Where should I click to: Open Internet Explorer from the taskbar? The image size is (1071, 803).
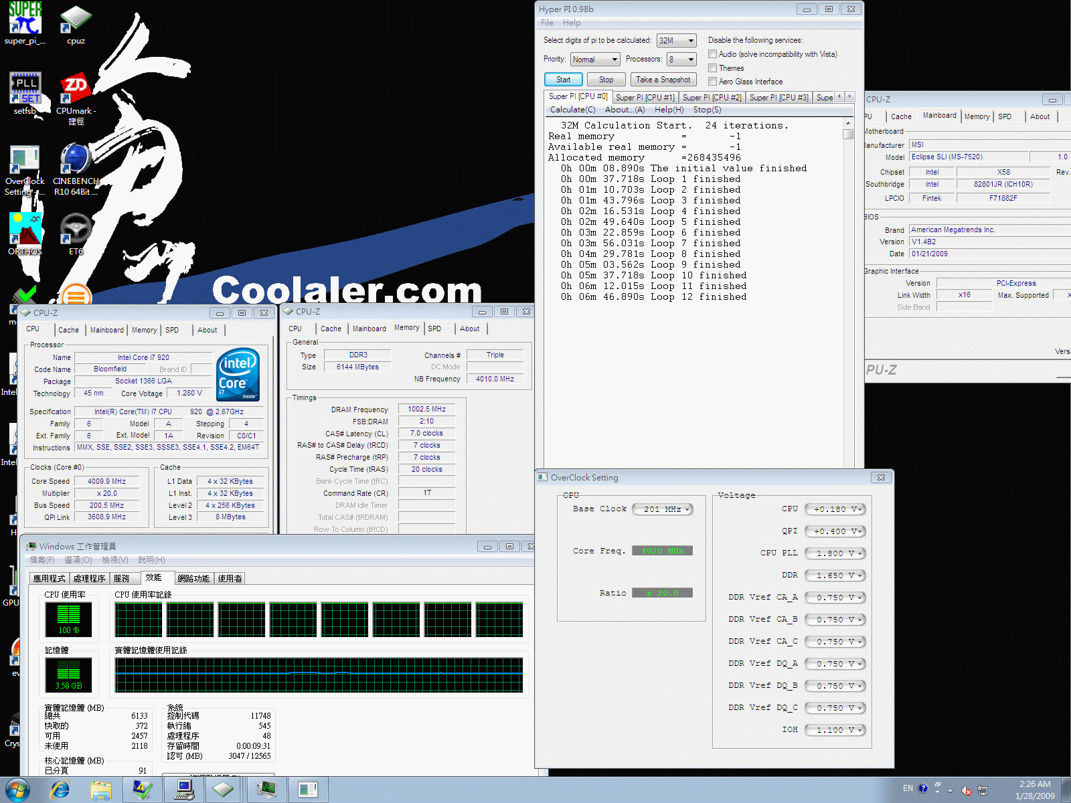click(x=60, y=790)
